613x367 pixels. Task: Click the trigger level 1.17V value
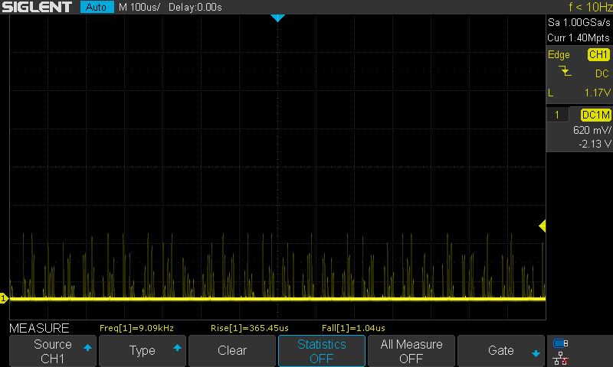tap(597, 93)
